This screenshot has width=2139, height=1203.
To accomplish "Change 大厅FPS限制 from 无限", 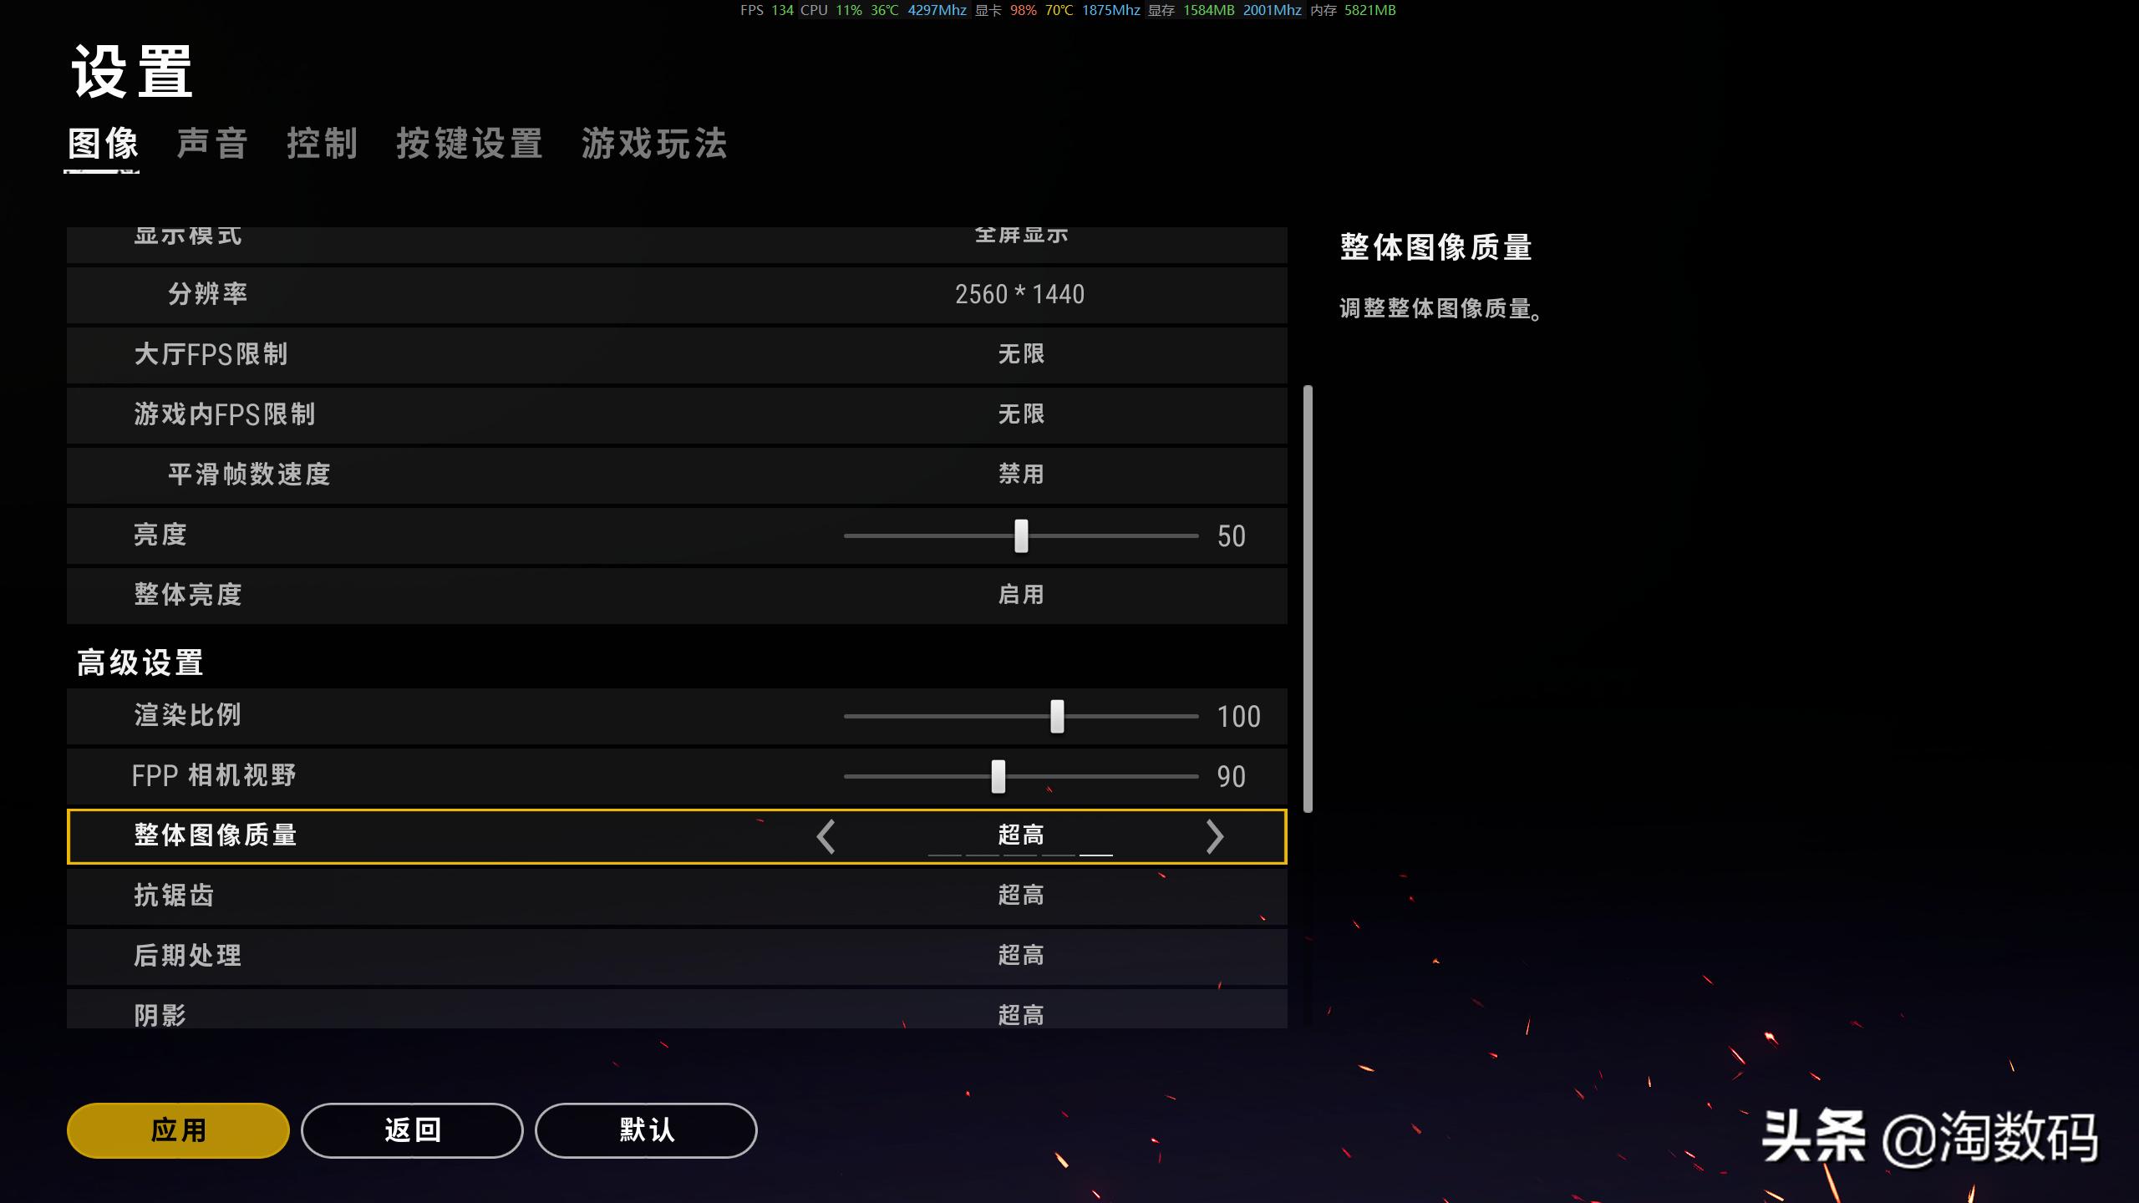I will click(x=1021, y=354).
